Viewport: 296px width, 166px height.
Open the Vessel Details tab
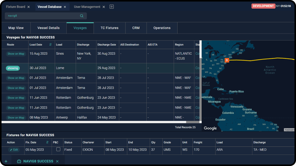(48, 28)
